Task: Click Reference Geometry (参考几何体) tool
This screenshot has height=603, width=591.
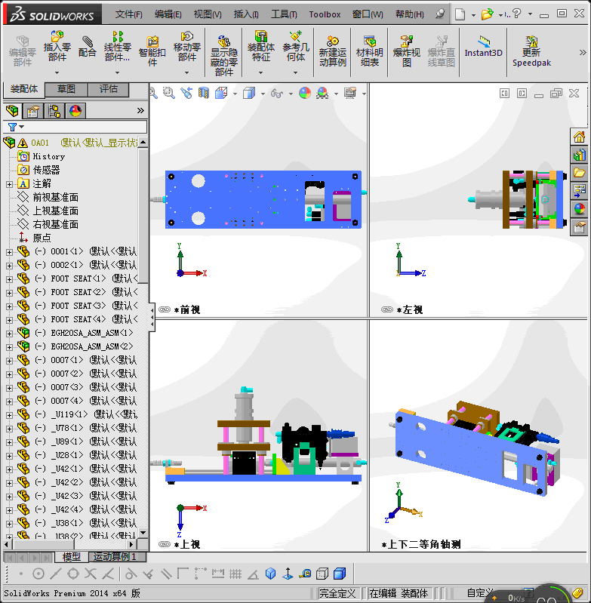Action: (x=296, y=46)
